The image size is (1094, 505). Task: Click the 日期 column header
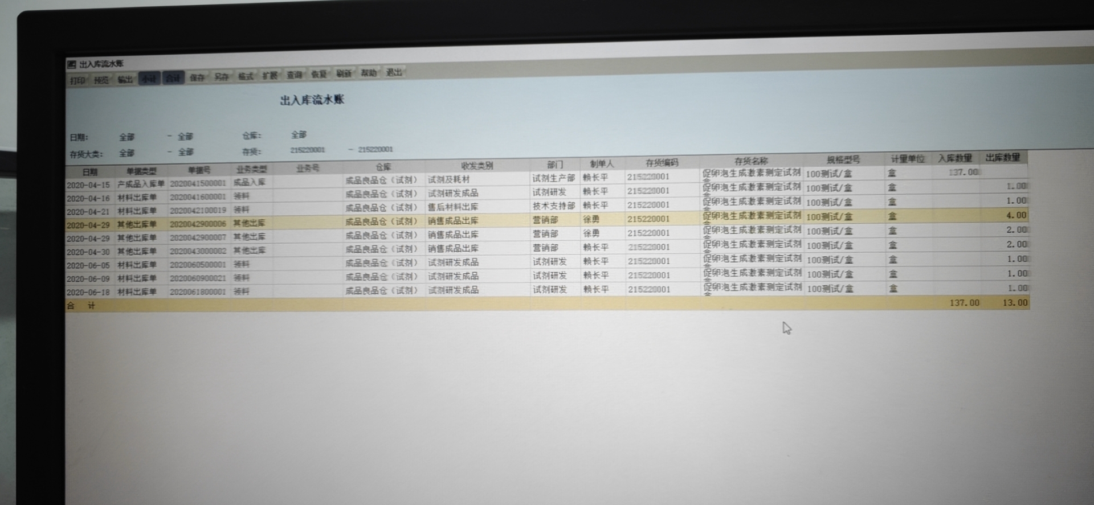(90, 172)
